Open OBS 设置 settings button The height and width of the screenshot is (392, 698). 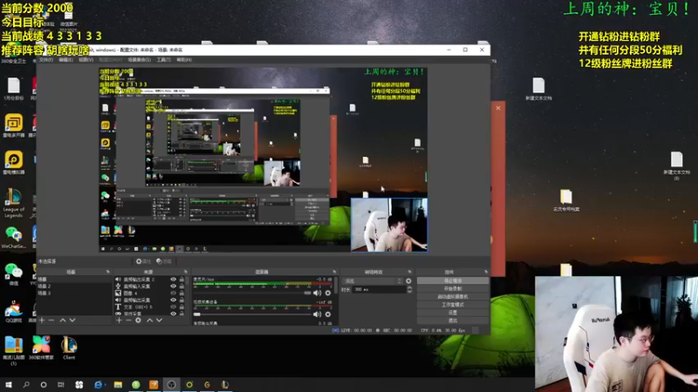click(x=453, y=313)
